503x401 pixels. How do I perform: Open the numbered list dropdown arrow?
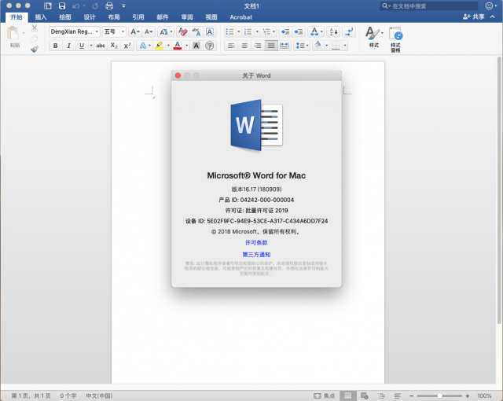click(x=257, y=31)
